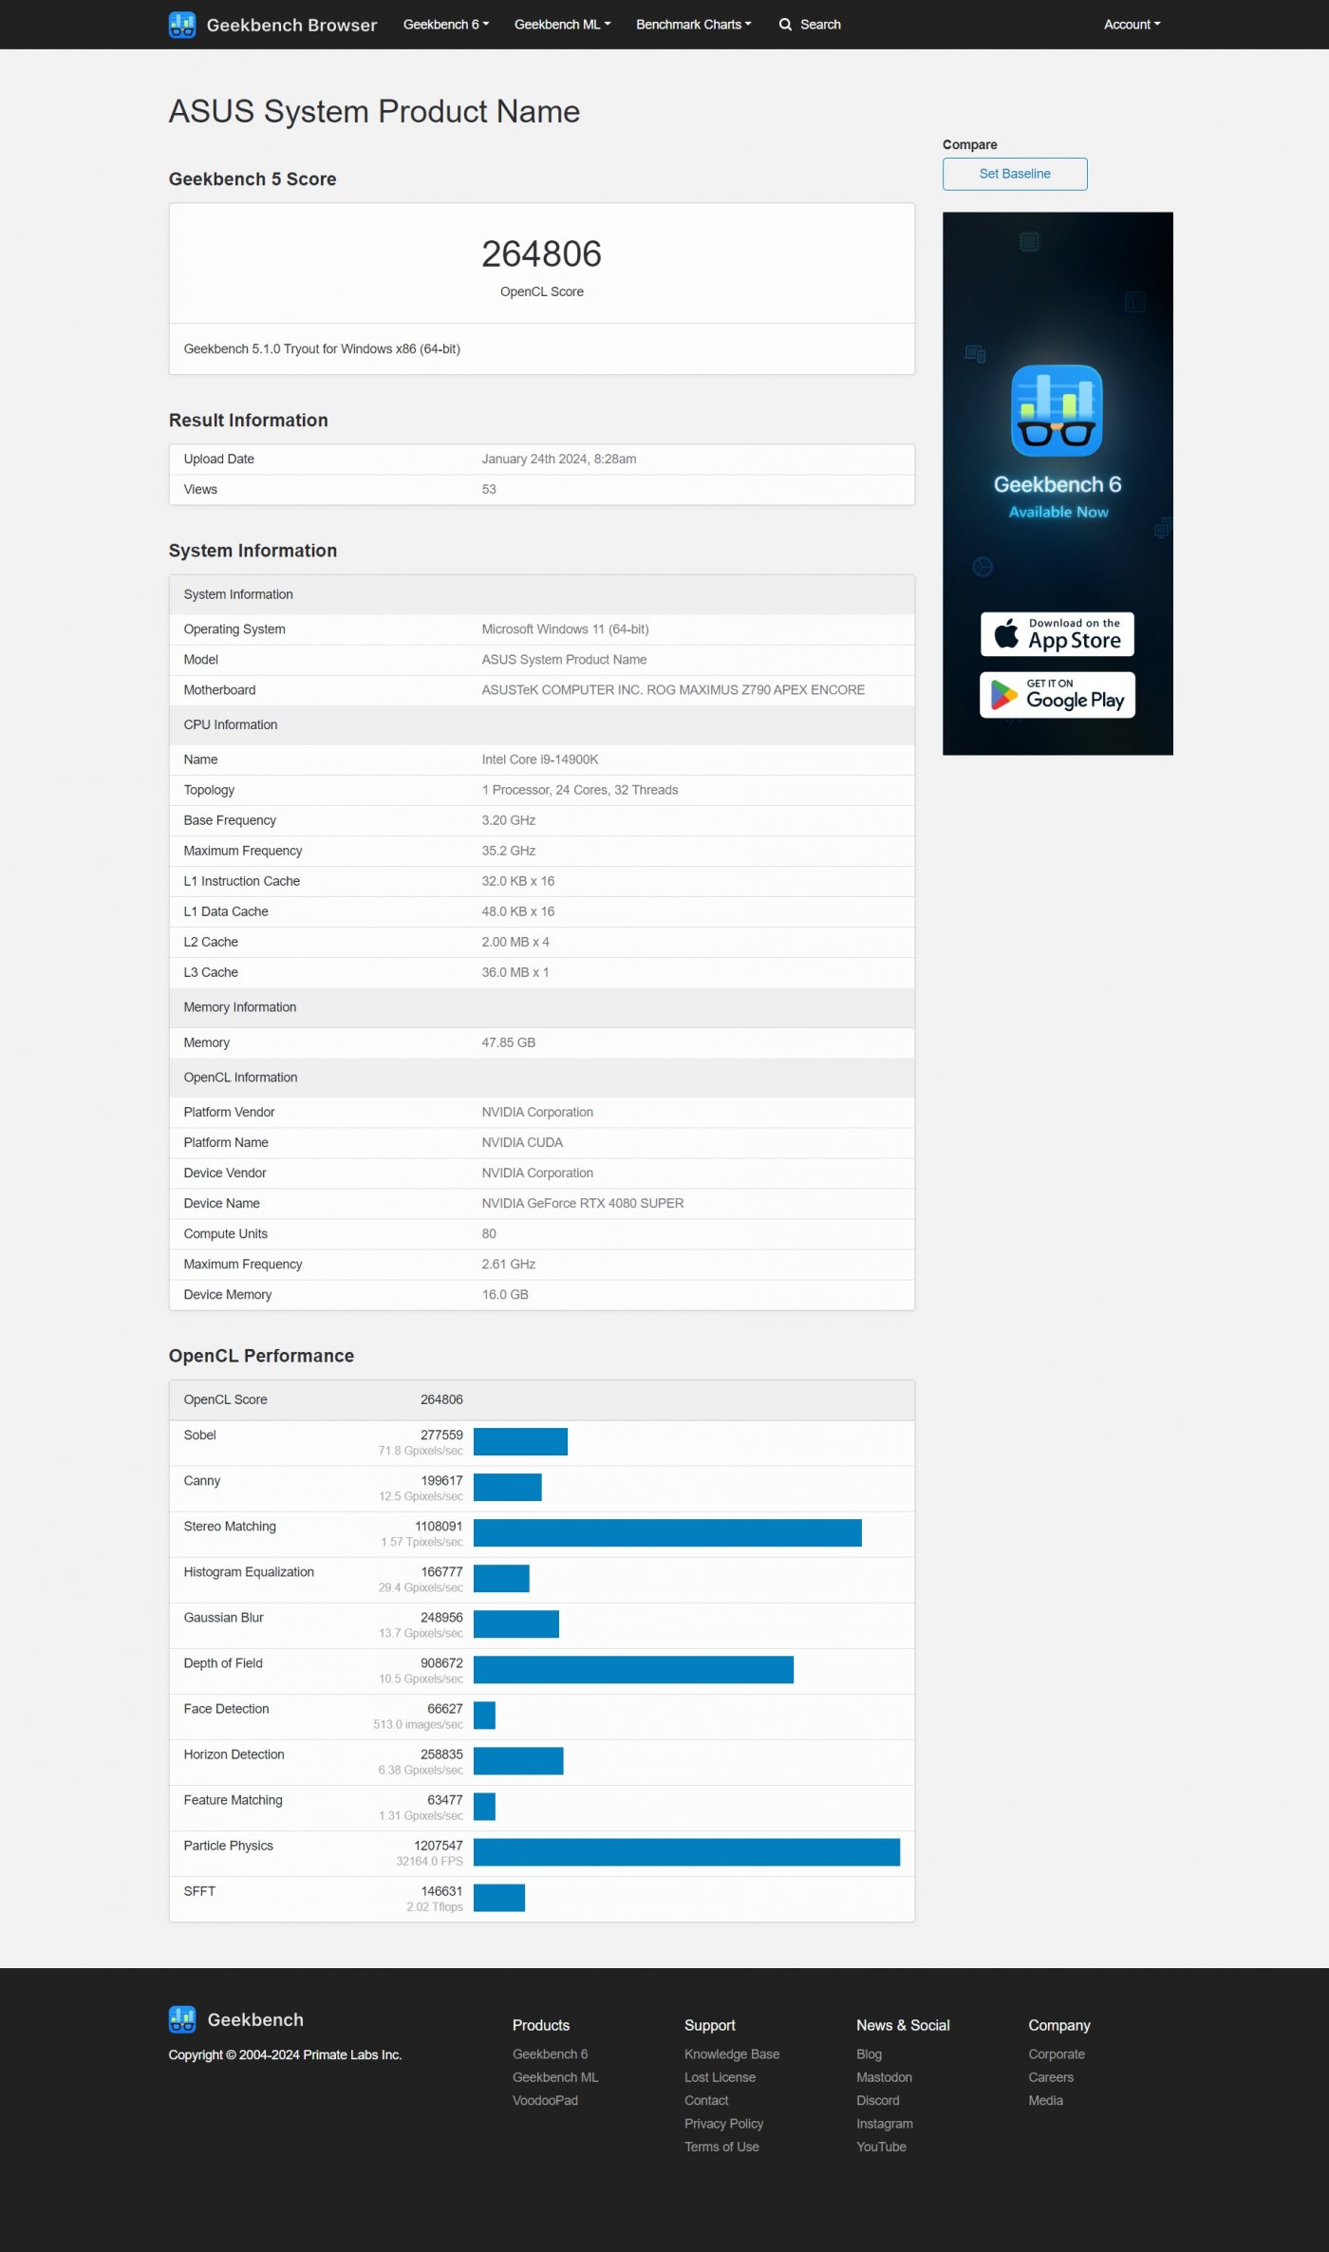Follow the Privacy Policy link
The image size is (1329, 2252).
pos(723,2124)
